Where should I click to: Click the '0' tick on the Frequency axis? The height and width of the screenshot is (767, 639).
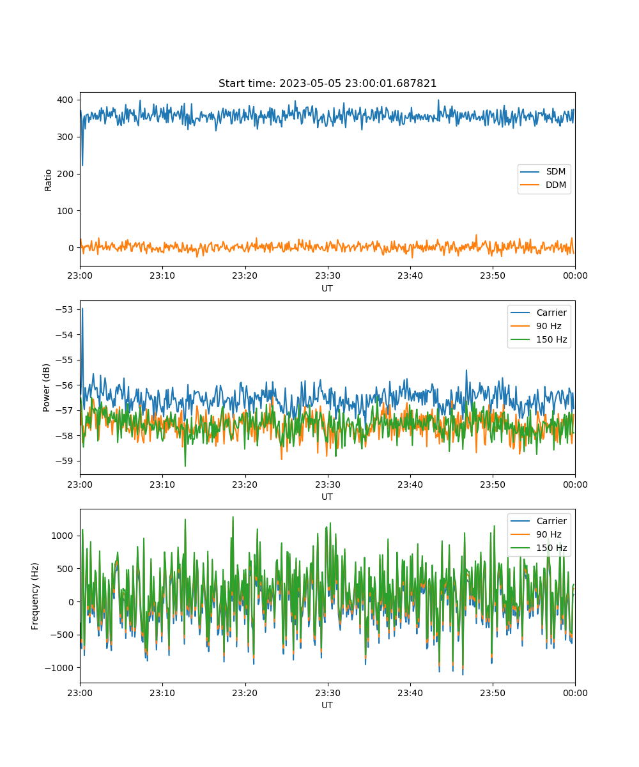click(72, 602)
